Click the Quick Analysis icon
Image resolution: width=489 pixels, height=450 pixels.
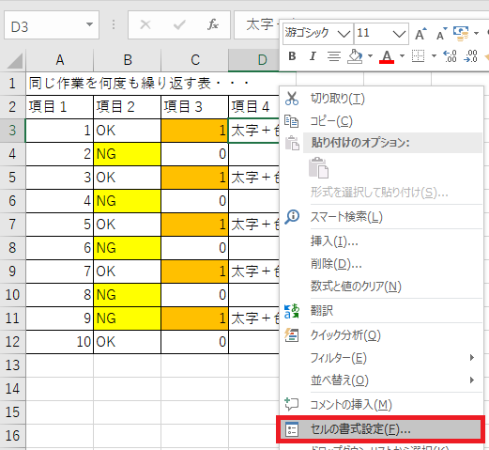point(292,334)
